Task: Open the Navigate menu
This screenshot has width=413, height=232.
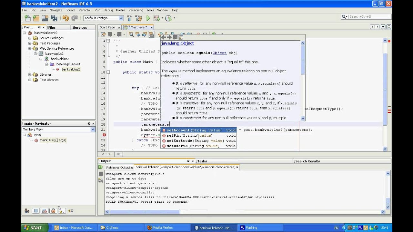Action: (56, 10)
